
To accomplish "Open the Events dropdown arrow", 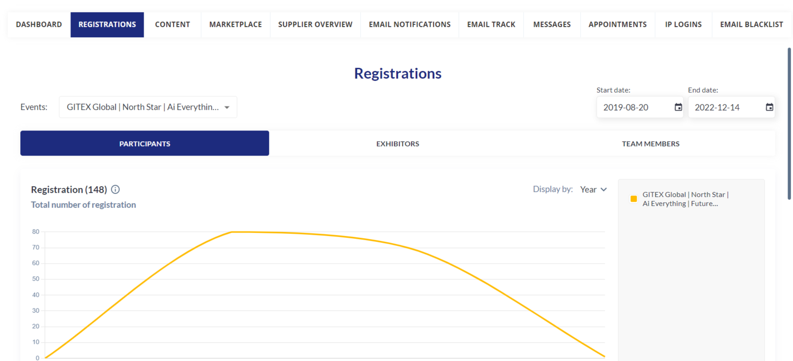I will click(227, 107).
